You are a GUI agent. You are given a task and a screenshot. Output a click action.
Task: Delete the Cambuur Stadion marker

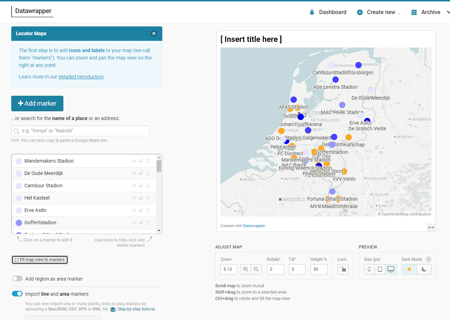coord(148,186)
